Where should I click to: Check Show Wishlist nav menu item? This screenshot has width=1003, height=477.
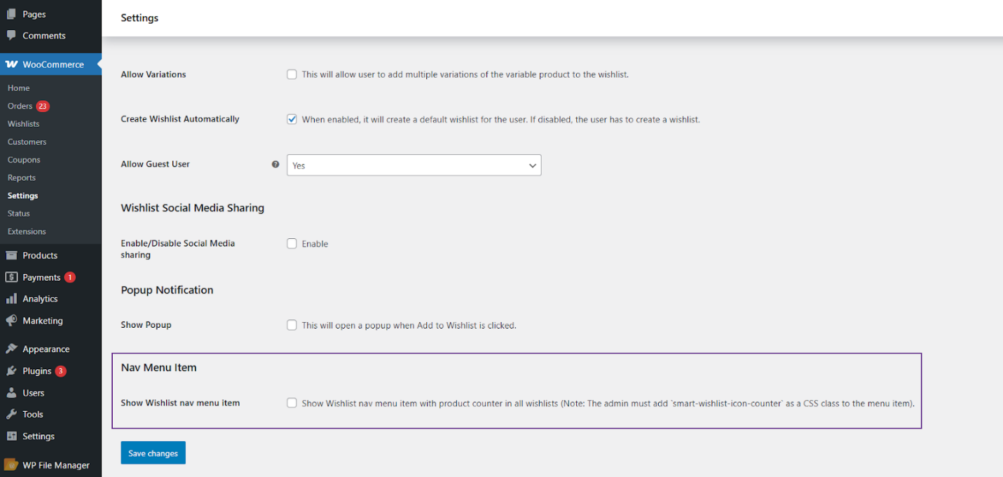pos(292,403)
